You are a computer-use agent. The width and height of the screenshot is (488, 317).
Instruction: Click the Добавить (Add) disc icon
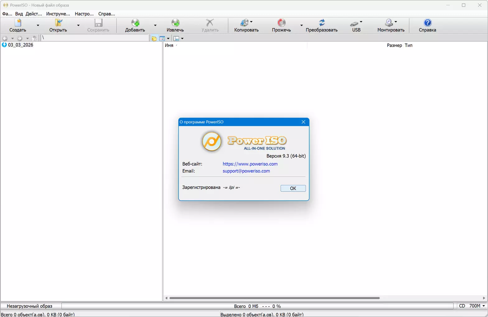point(135,23)
